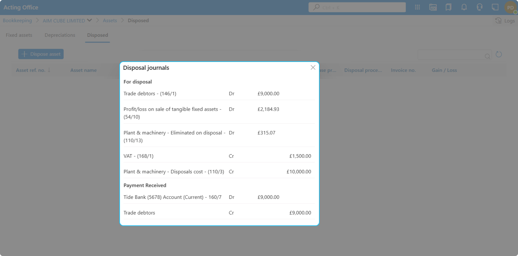The image size is (518, 256).
Task: Navigate to Assets breadcrumb link
Action: 110,20
